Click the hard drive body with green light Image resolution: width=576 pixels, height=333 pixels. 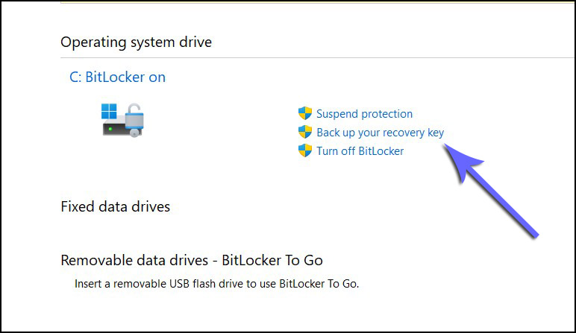tap(116, 128)
